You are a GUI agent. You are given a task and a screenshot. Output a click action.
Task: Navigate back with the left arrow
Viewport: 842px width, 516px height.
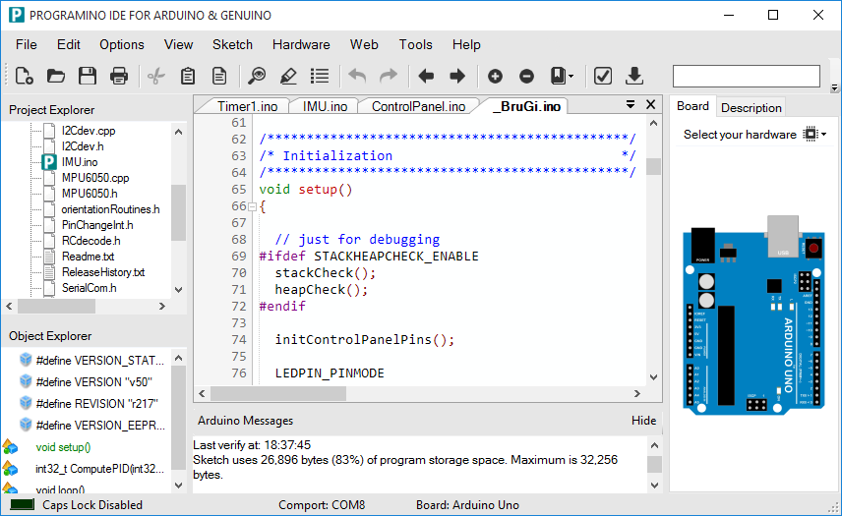coord(426,76)
